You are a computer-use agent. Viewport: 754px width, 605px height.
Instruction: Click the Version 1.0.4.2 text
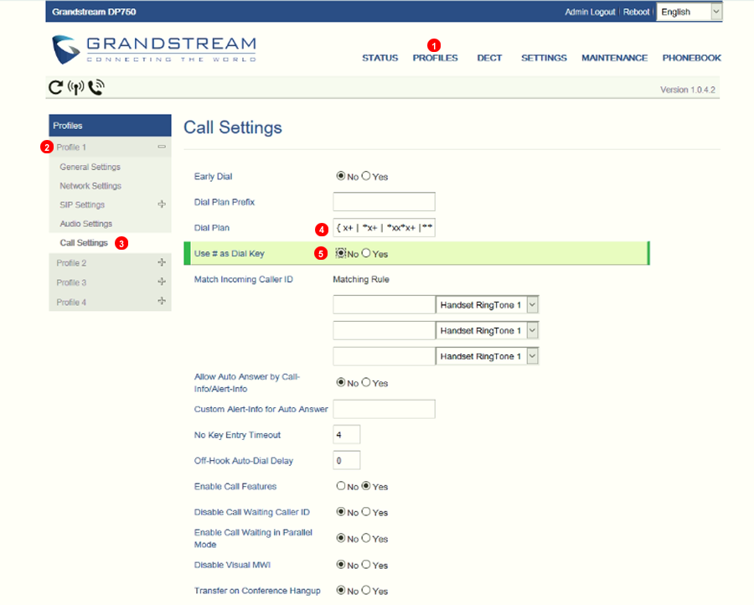click(x=688, y=90)
